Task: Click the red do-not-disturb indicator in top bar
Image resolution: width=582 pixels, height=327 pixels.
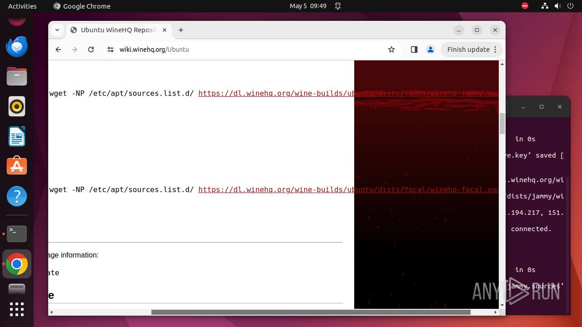Action: tap(525, 6)
